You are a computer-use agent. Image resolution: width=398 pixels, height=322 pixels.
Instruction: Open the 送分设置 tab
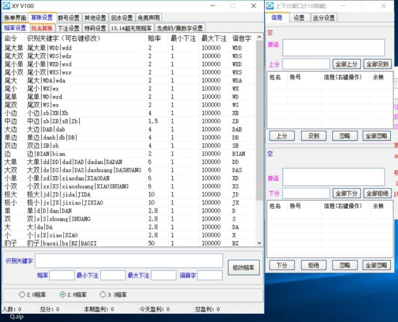[x=323, y=18]
